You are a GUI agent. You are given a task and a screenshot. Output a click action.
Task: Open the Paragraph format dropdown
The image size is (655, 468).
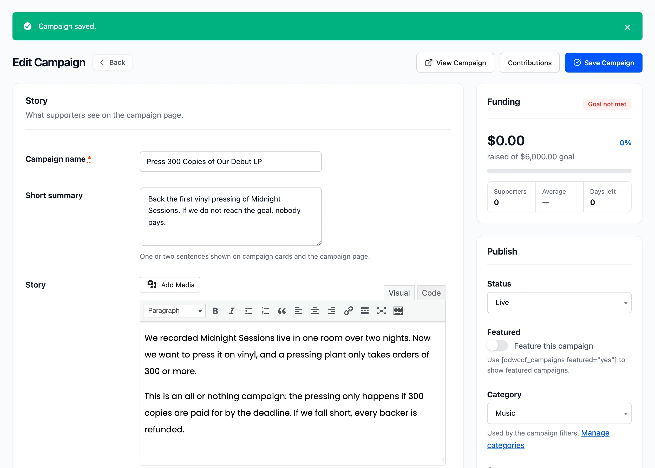(x=174, y=311)
